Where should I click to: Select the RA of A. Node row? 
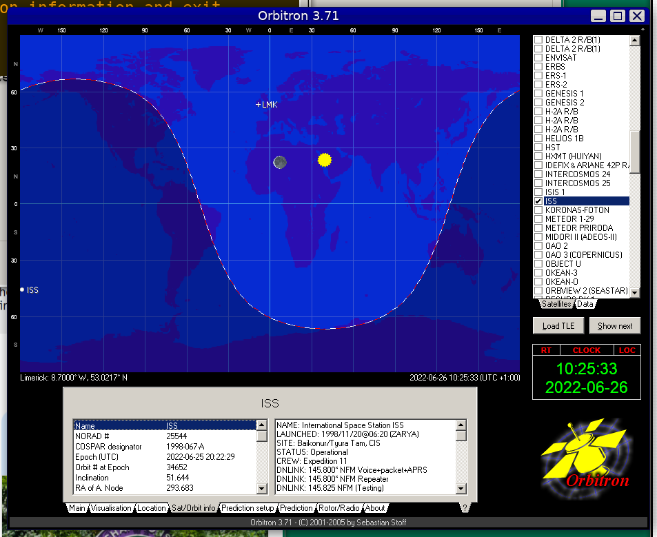pos(165,488)
